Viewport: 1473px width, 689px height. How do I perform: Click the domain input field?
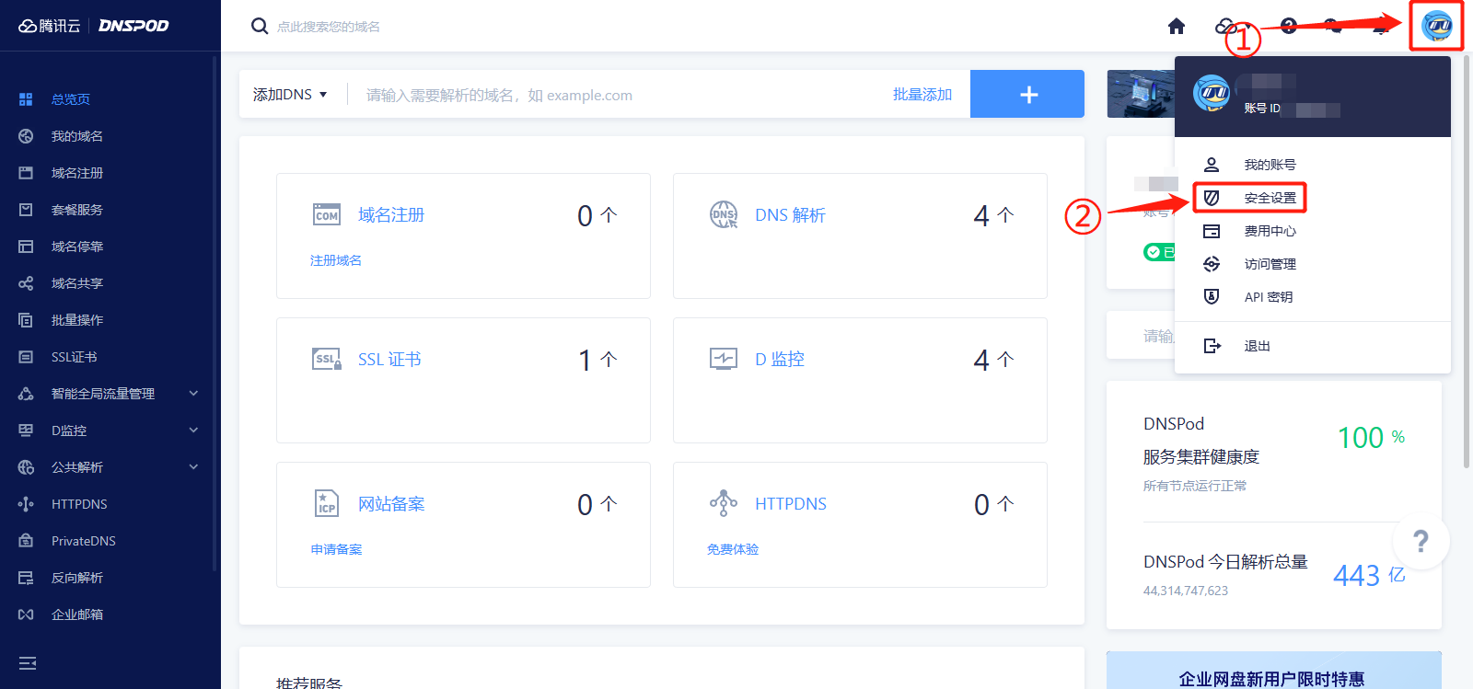(617, 96)
